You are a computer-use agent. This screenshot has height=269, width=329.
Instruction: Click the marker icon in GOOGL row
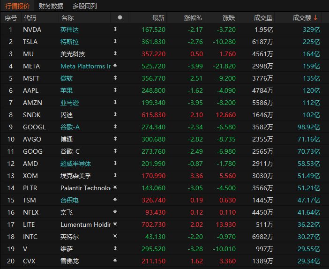tap(115, 127)
